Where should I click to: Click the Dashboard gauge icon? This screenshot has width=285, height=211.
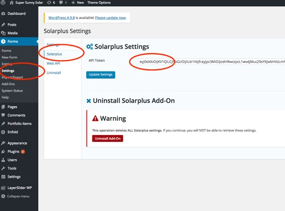pos(3,14)
